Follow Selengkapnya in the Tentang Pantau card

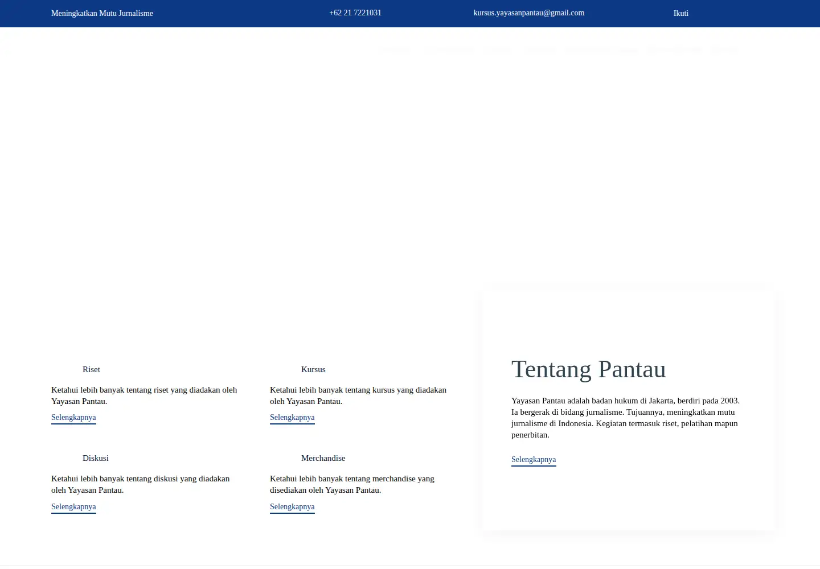(x=534, y=459)
